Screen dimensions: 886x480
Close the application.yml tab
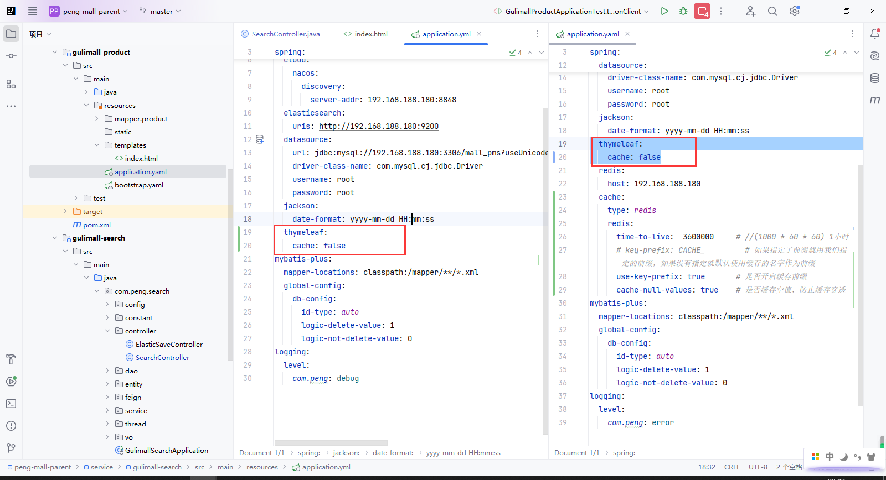click(479, 34)
